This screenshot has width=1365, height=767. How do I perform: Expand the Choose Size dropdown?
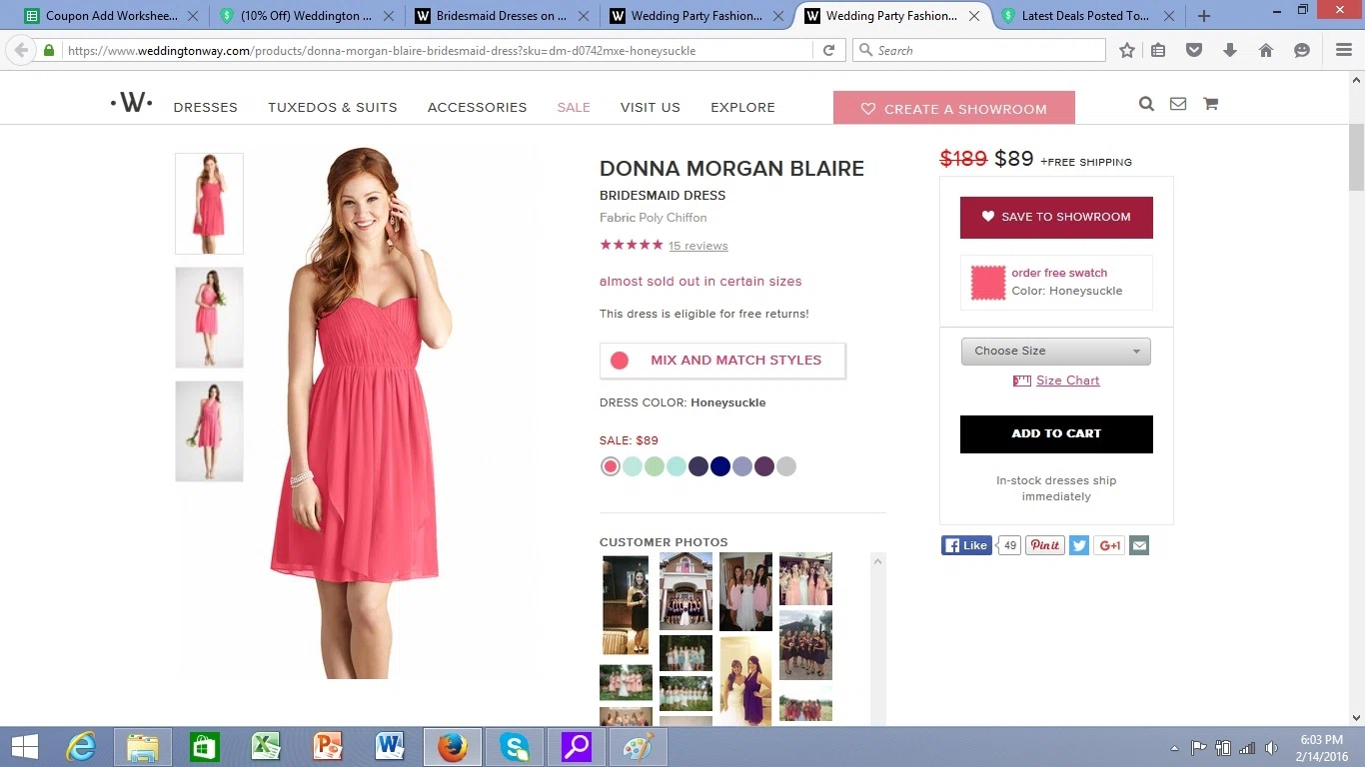pos(1055,351)
